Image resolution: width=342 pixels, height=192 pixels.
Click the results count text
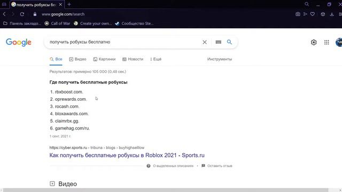tap(88, 71)
